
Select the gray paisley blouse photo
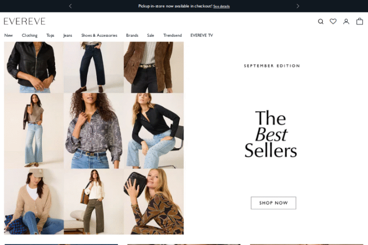93,131
